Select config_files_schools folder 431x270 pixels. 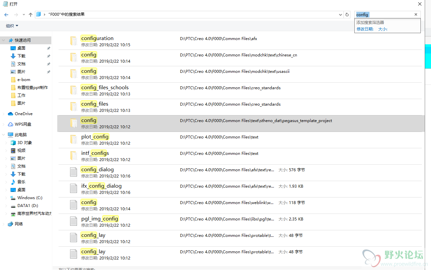pyautogui.click(x=240, y=91)
